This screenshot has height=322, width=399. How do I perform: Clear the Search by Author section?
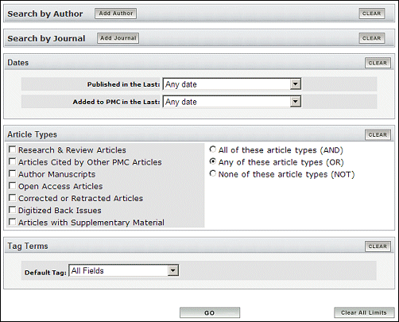pos(371,14)
